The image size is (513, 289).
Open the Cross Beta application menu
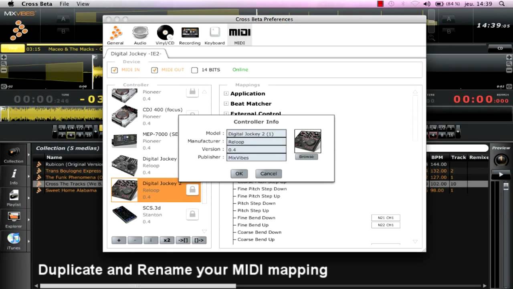click(x=37, y=4)
